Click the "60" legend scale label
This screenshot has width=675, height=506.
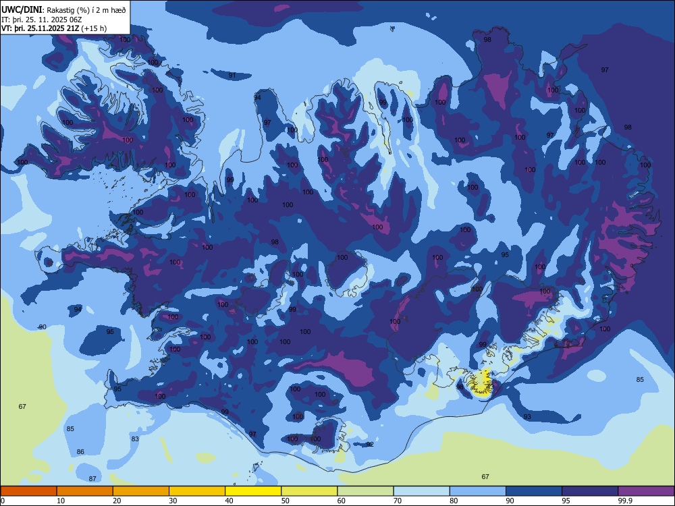[342, 501]
